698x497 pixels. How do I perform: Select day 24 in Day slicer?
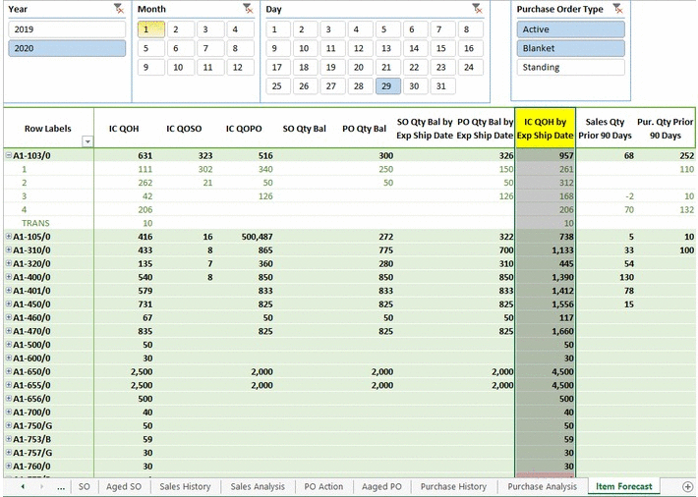471,67
